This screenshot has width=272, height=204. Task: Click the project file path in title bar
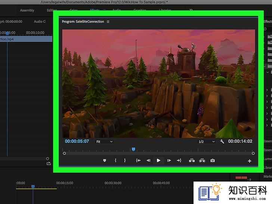click(x=104, y=2)
